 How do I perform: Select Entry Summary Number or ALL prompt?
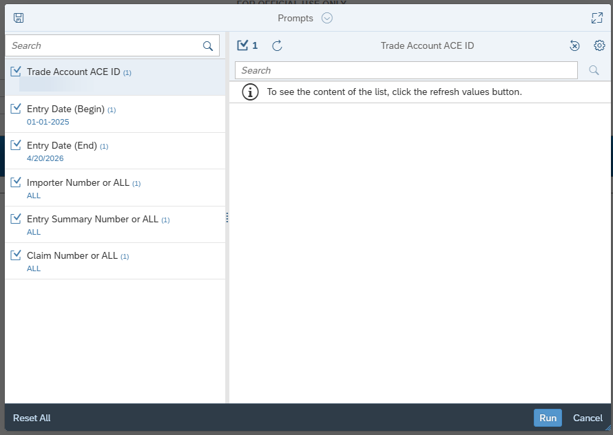coord(92,219)
